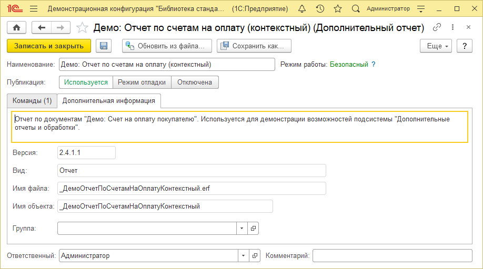Focus the Наименование input field
This screenshot has height=269, width=483.
167,65
